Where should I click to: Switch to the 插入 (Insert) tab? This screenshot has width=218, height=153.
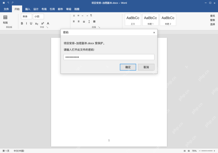pyautogui.click(x=28, y=9)
